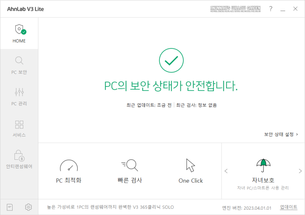The image size is (305, 215).
Task: Open the 서비스 section
Action: coord(19,128)
